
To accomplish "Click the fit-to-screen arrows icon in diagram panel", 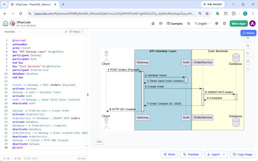I will pyautogui.click(x=248, y=61).
